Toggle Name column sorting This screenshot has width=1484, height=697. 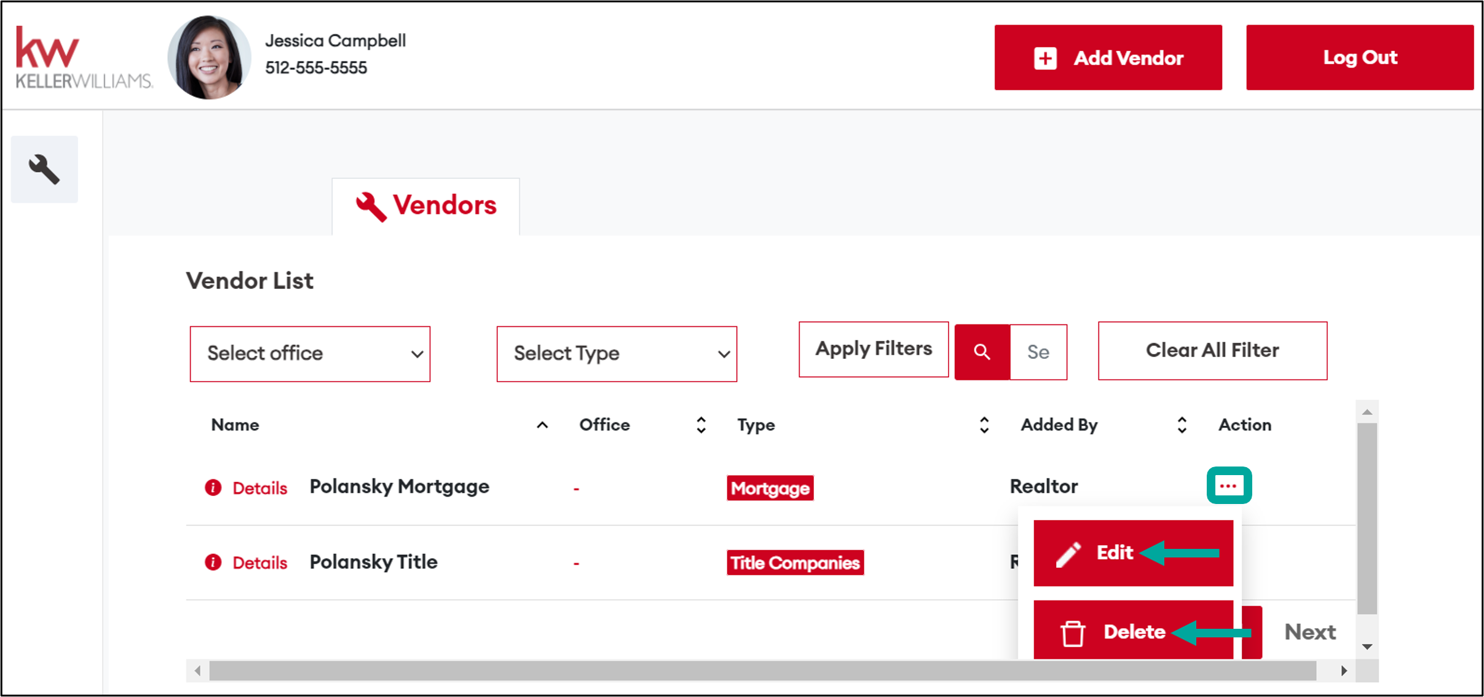(x=542, y=425)
